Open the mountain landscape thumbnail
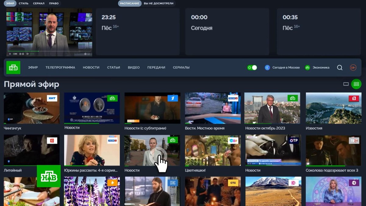 click(x=273, y=191)
